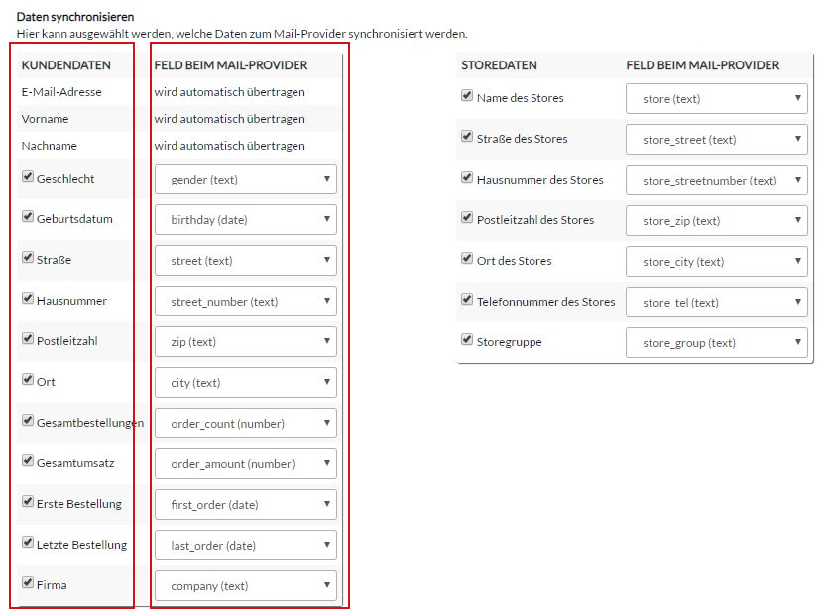The image size is (828, 616).
Task: Open the store_street (text) dropdown
Action: pos(717,140)
